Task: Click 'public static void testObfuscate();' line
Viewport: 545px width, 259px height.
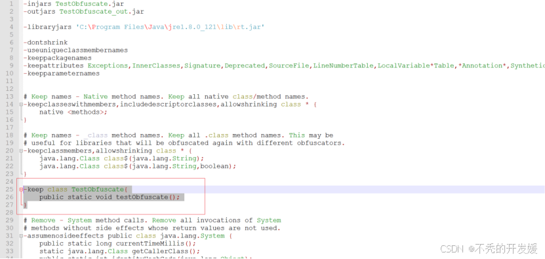Action: click(x=110, y=198)
